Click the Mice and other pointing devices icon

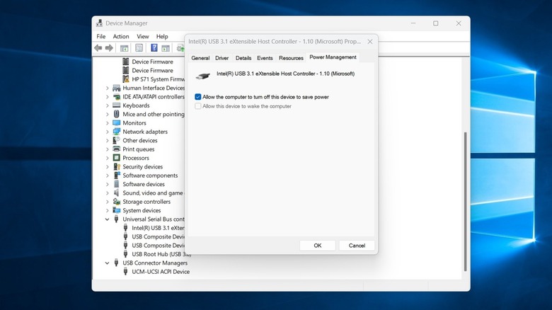(117, 114)
